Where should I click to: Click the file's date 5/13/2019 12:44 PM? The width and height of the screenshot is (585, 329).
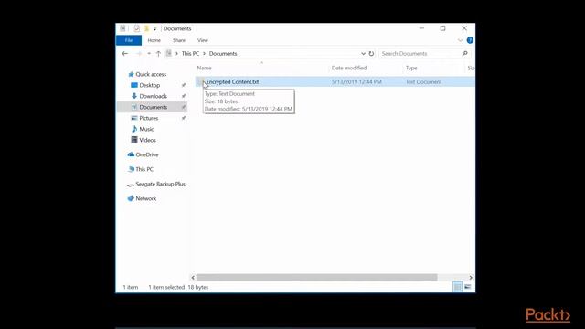356,81
